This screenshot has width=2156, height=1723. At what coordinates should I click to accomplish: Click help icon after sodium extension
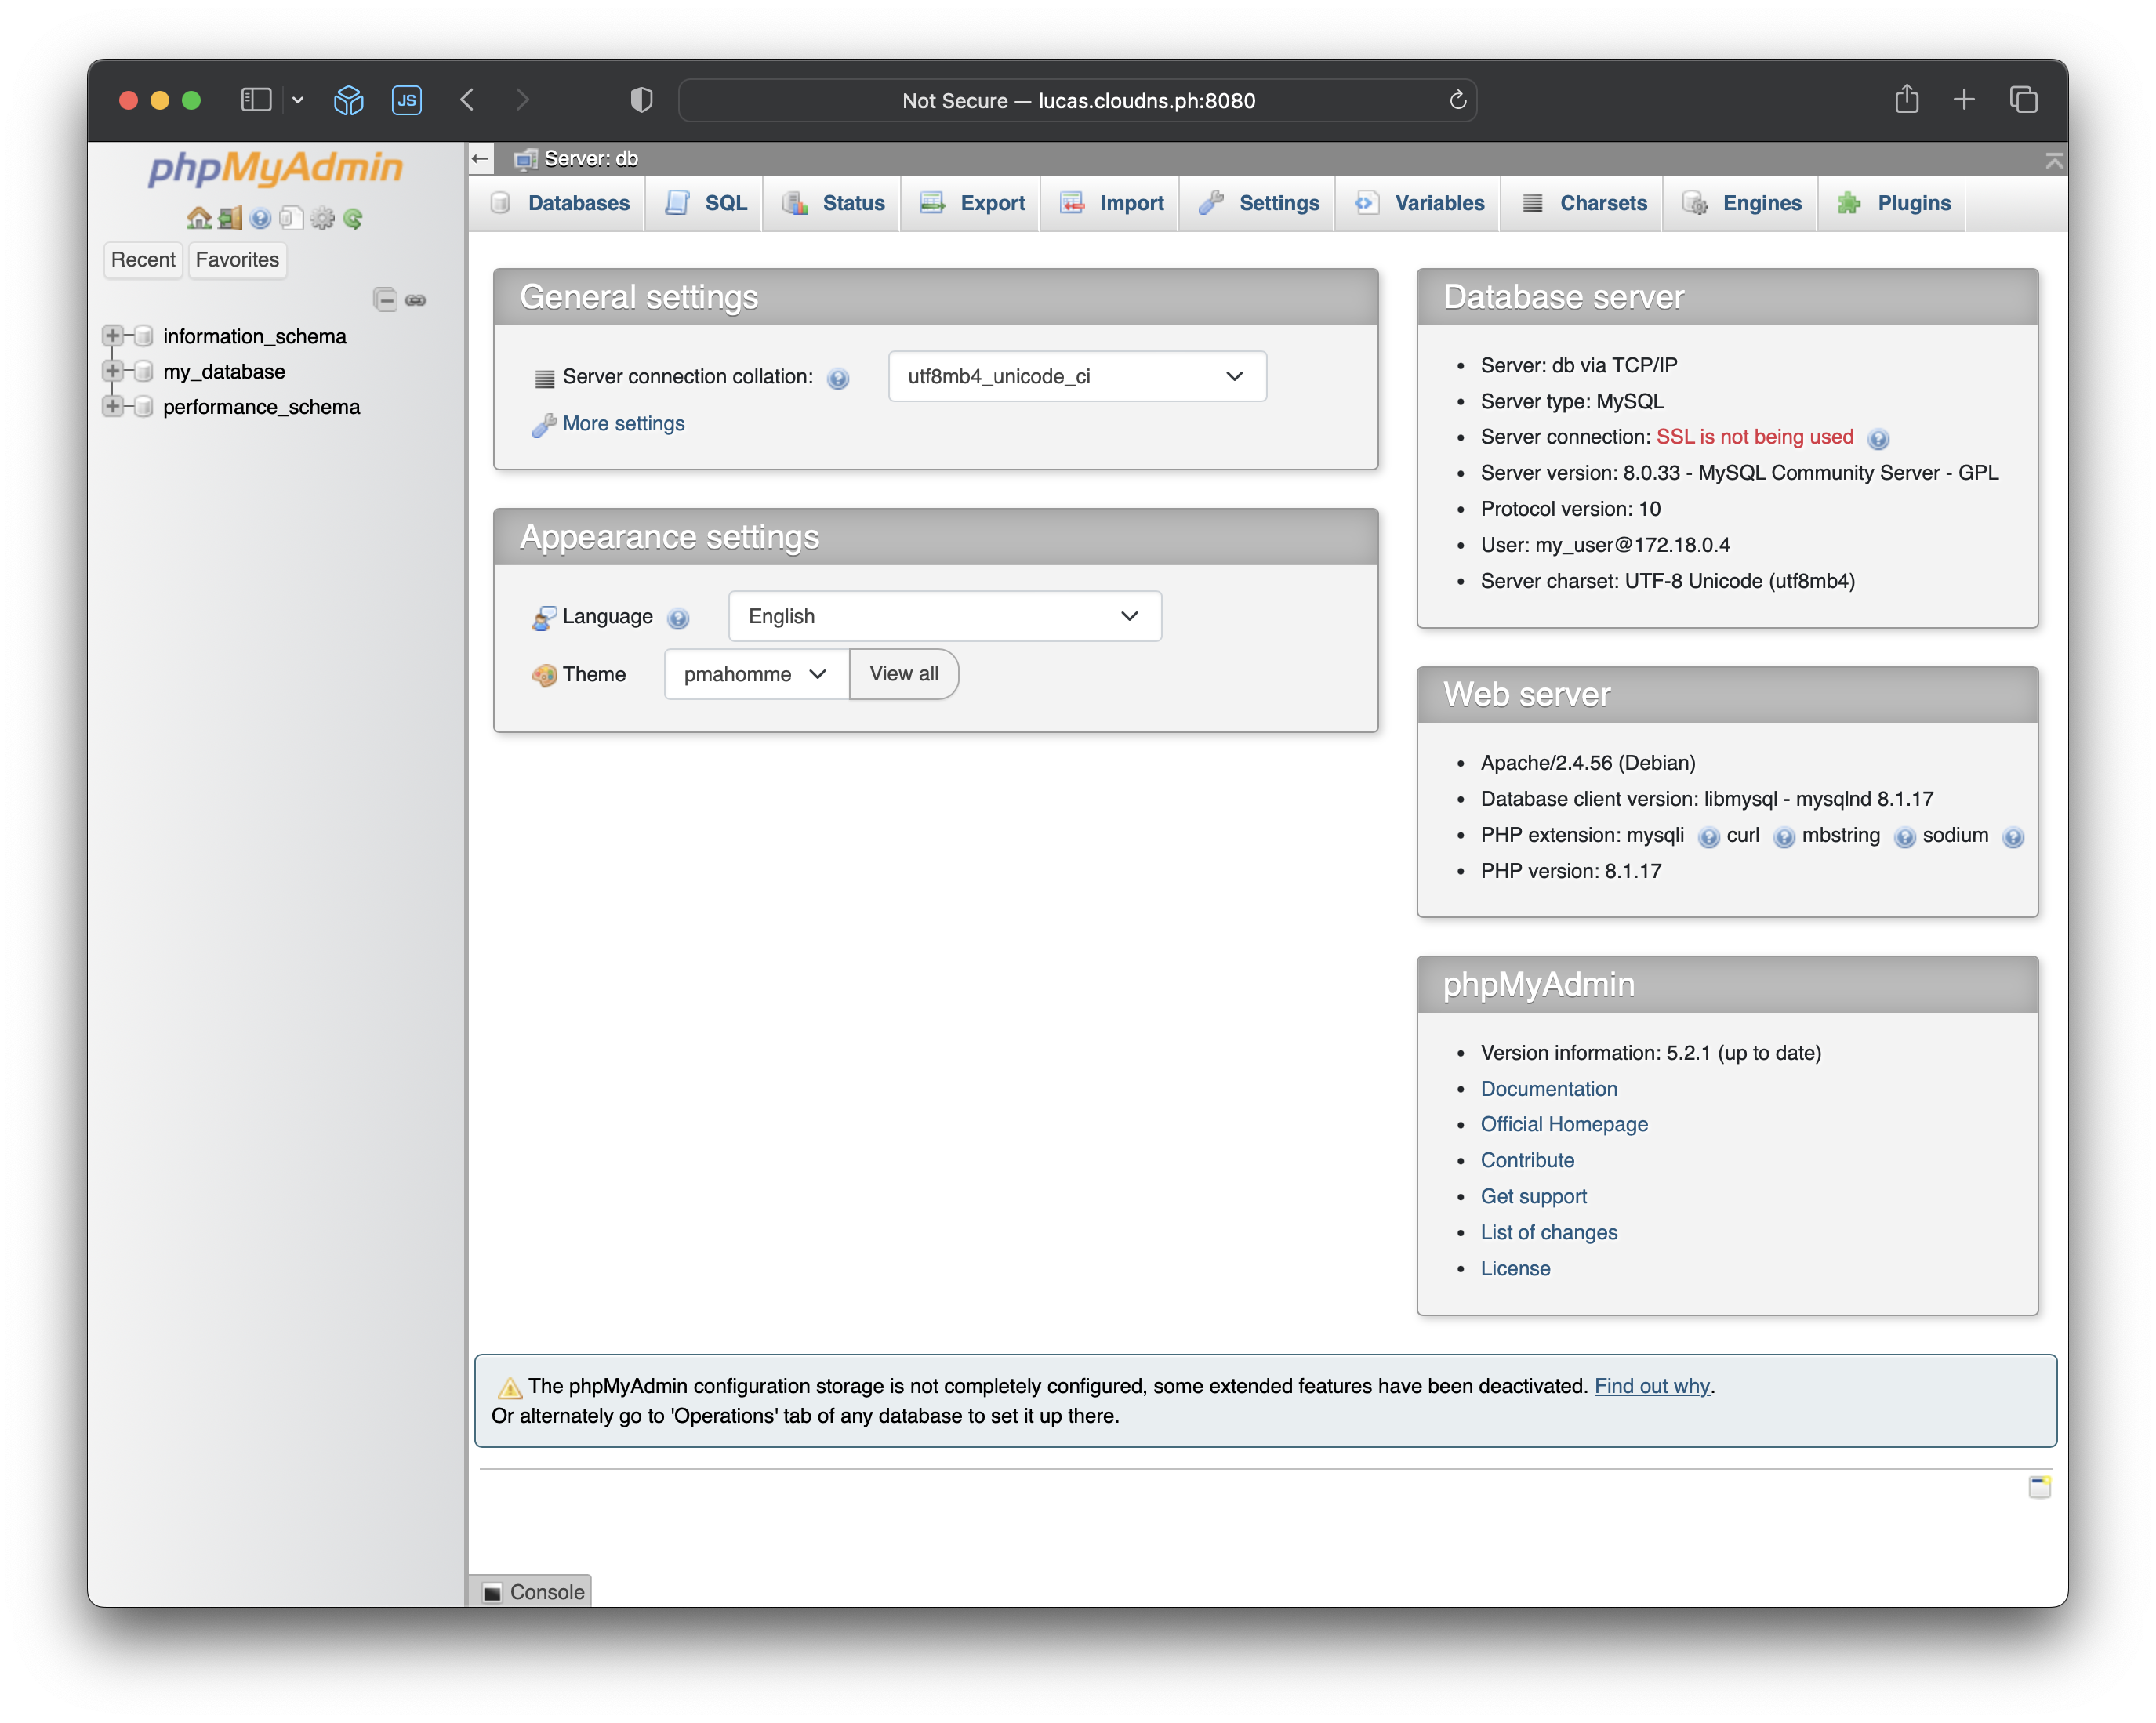[x=2013, y=837]
